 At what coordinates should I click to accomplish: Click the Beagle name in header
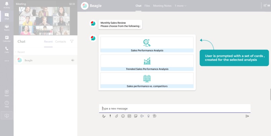pos(95,6)
